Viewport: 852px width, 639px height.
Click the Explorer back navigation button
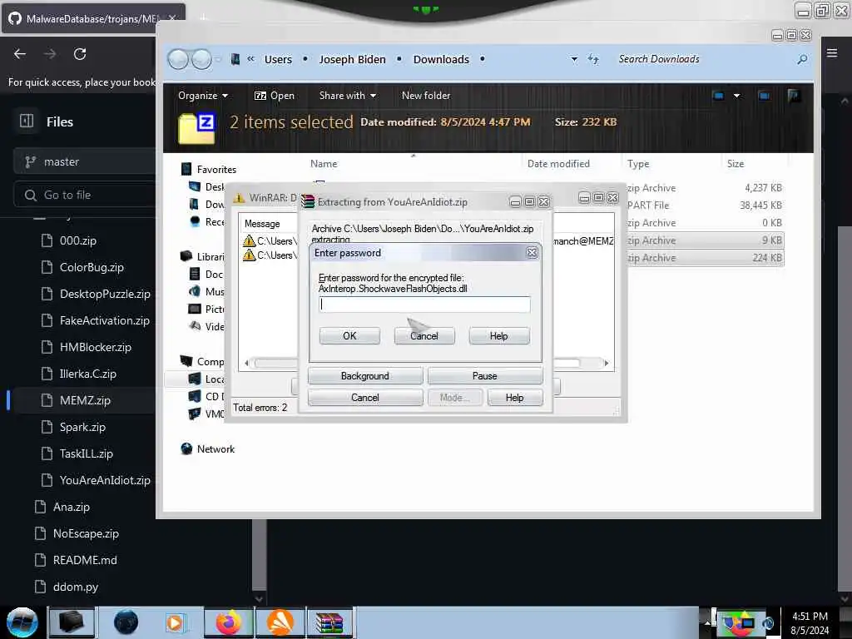point(178,59)
